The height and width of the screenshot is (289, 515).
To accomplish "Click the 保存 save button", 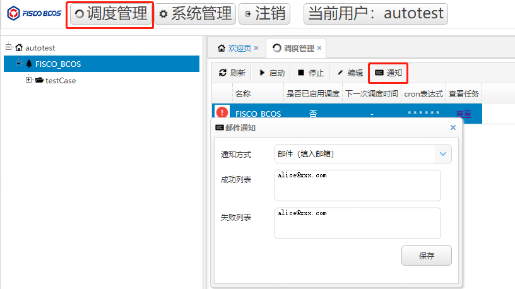I will point(426,256).
